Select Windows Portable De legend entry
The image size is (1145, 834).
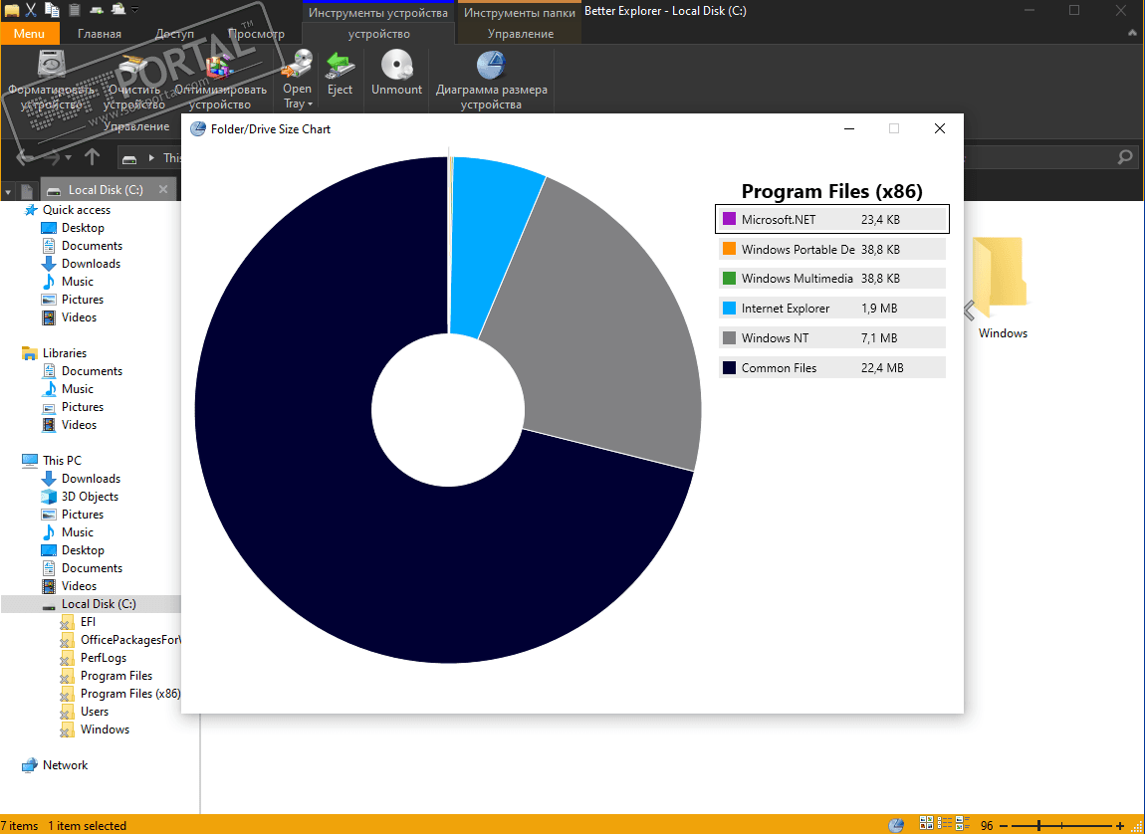(831, 249)
